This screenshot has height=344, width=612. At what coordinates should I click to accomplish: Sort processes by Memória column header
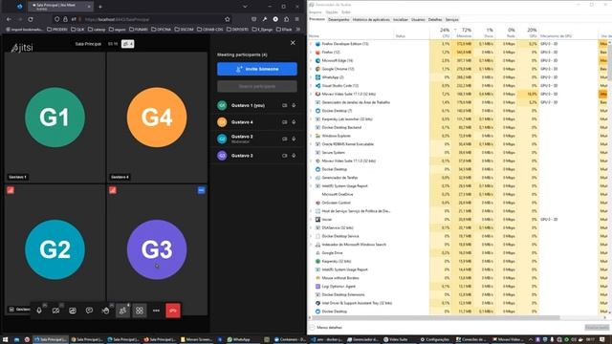point(463,32)
